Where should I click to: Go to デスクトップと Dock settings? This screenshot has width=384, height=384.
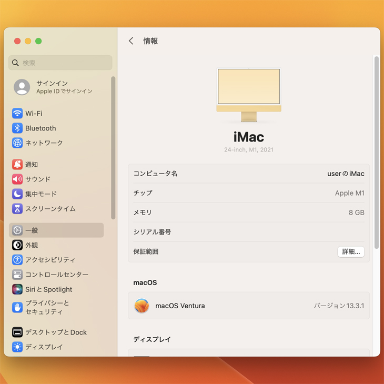click(56, 332)
